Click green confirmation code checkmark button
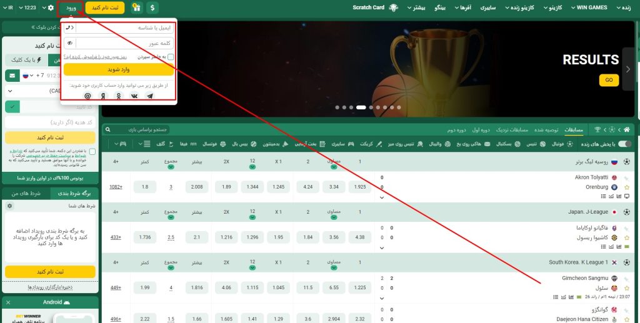Screen dimensions: 640x323 [12, 107]
